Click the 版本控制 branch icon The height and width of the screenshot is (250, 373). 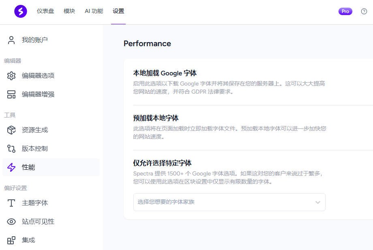pos(11,149)
